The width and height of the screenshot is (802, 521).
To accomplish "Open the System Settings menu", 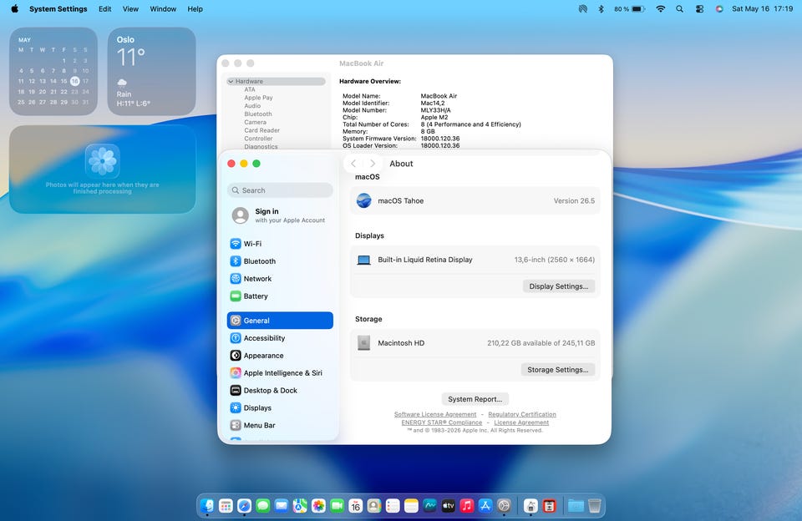I will point(58,8).
